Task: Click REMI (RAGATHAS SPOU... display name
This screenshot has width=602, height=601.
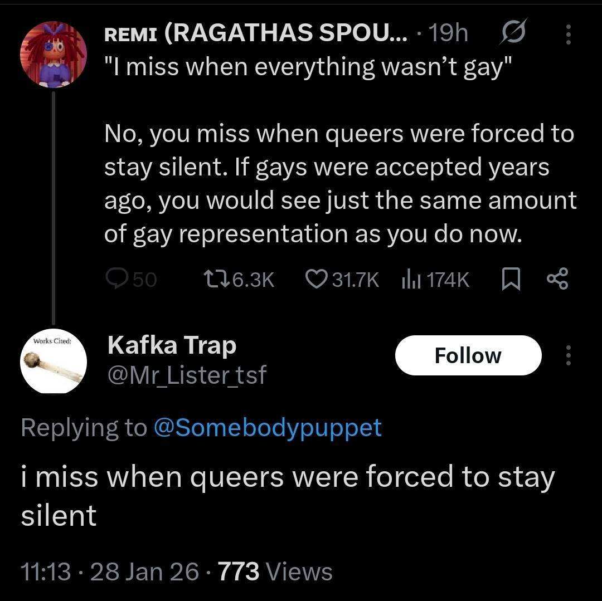Action: coord(256,35)
